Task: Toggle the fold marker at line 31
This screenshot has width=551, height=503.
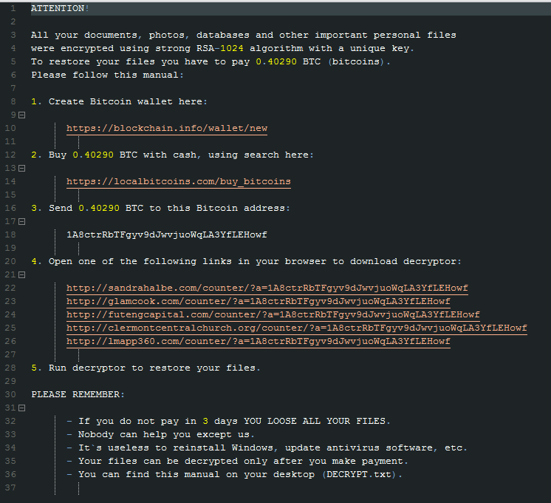Action: click(21, 408)
